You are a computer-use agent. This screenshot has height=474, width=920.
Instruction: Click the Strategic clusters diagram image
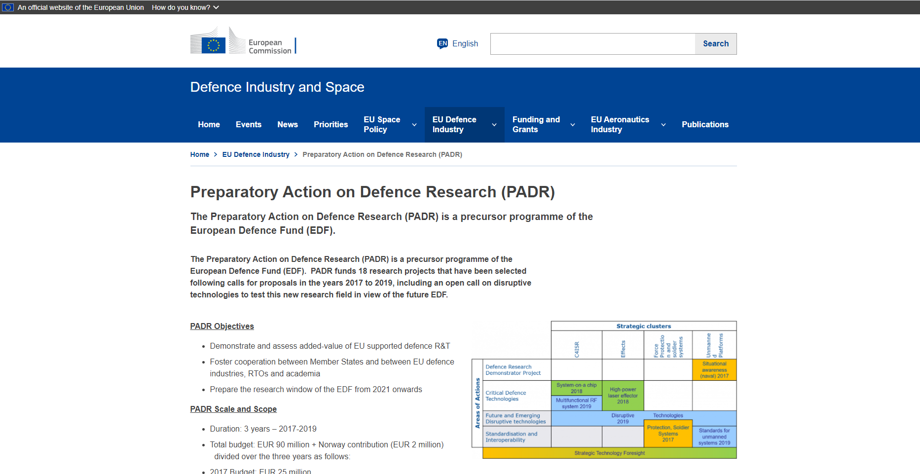(x=604, y=390)
